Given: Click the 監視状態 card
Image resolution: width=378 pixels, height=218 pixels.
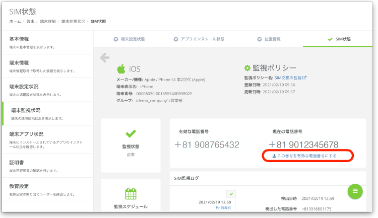Looking at the screenshot, I should click(131, 146).
